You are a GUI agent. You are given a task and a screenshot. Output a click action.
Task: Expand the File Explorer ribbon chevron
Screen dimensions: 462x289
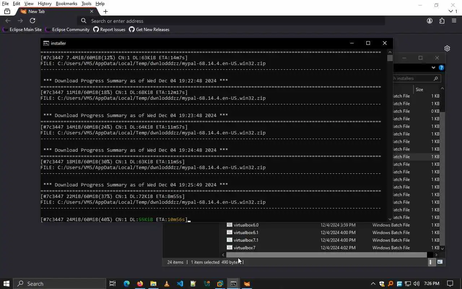pos(433,68)
